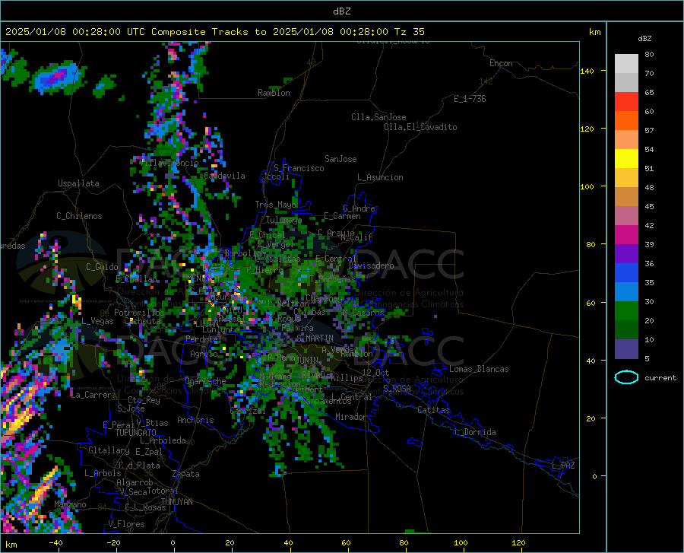Click the 'Potrerillos' place label
The width and height of the screenshot is (684, 553).
[x=139, y=313]
